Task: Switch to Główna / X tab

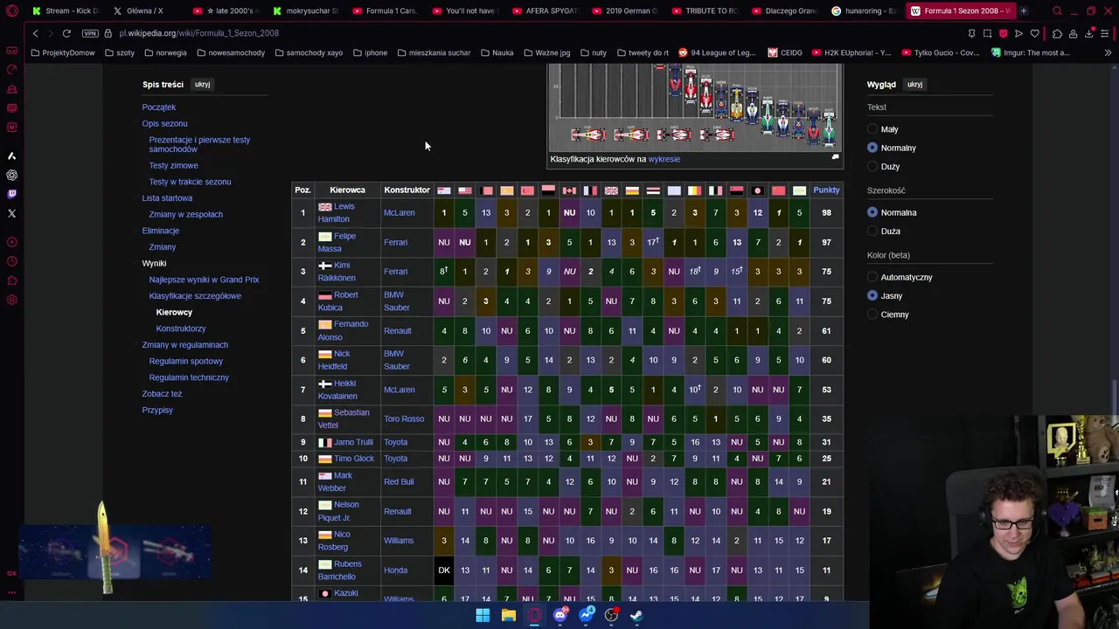Action: coord(145,11)
